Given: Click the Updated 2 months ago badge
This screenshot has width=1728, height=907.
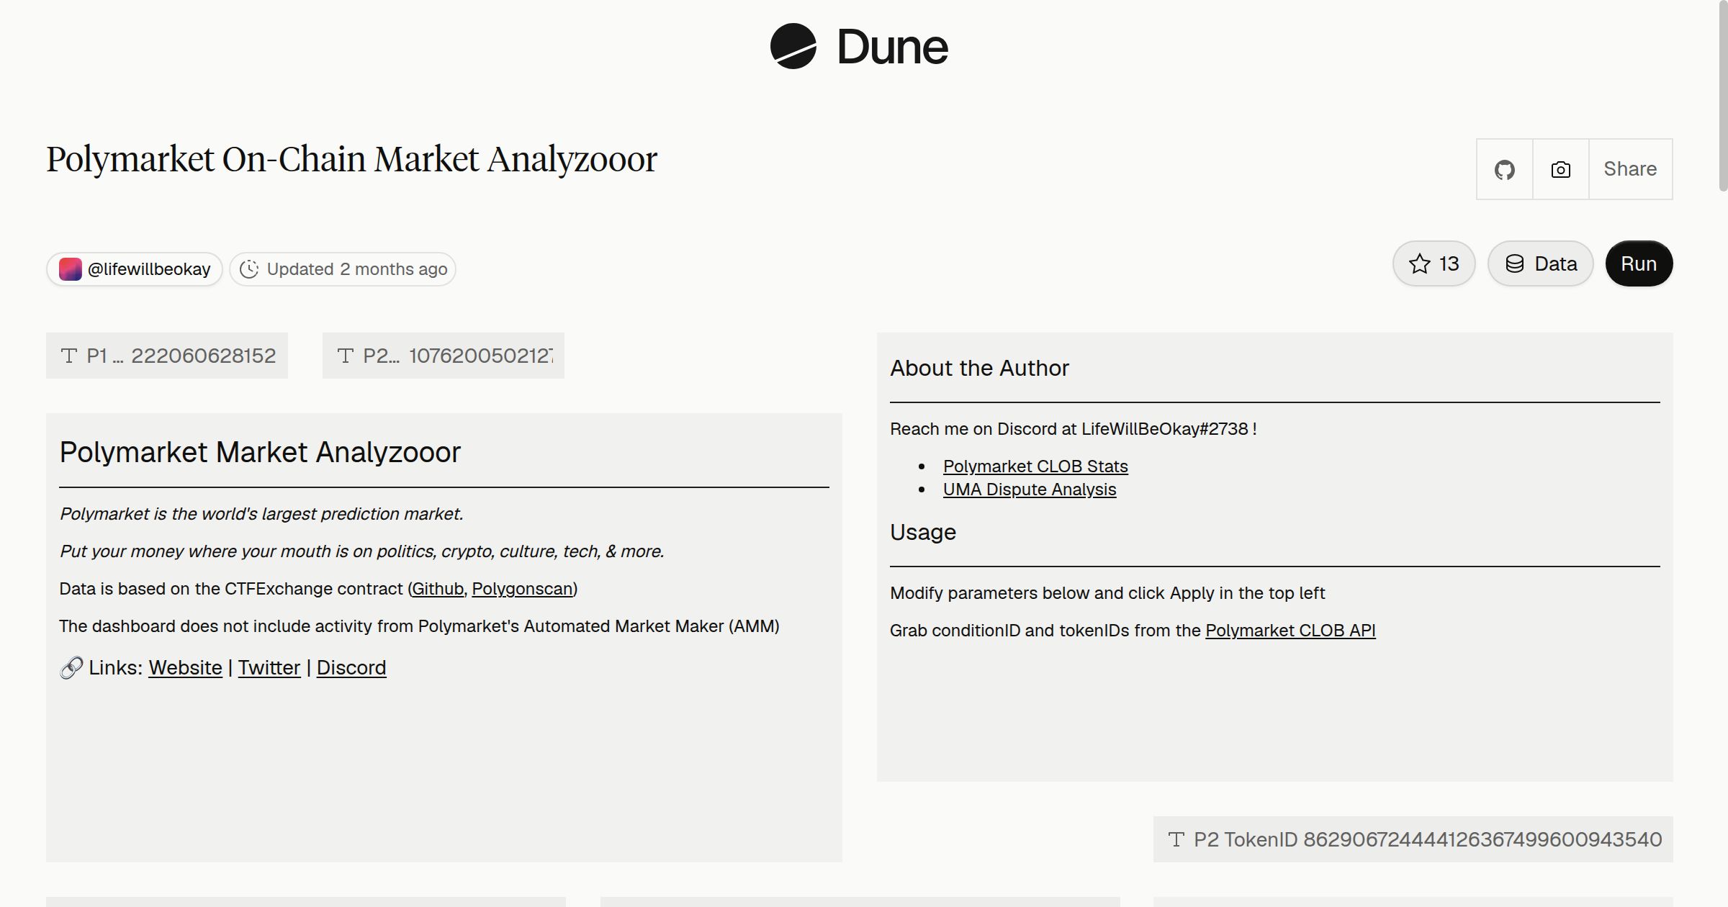Looking at the screenshot, I should pos(343,269).
